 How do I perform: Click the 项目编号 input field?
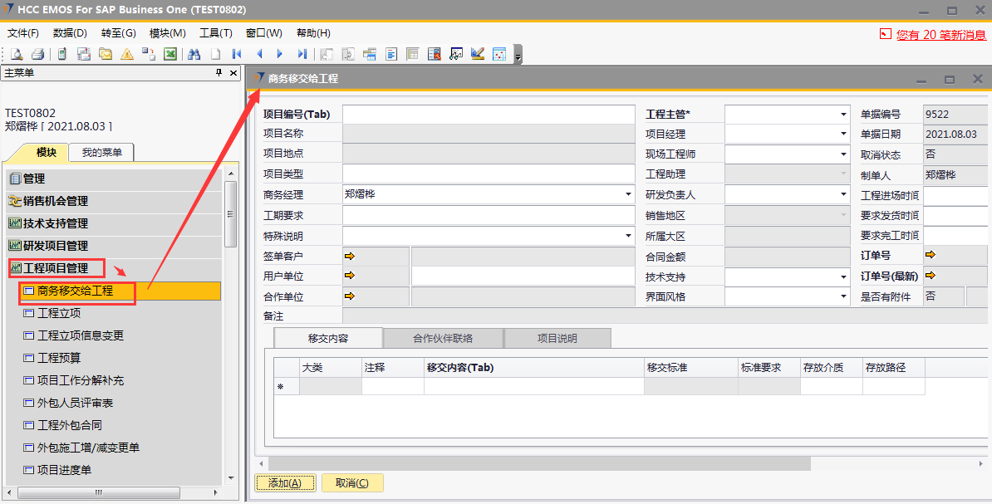488,115
